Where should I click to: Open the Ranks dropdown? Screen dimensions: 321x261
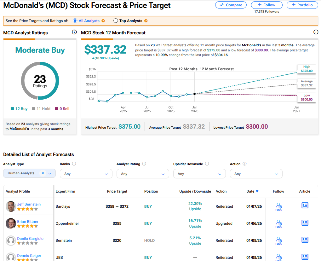click(x=86, y=174)
